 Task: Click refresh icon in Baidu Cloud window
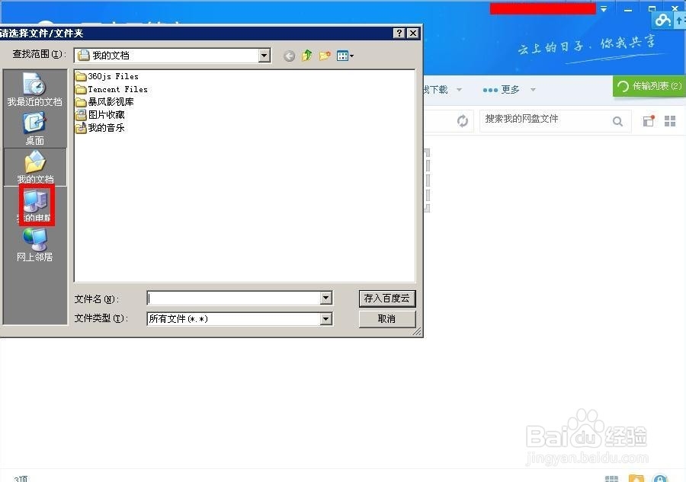click(x=463, y=120)
